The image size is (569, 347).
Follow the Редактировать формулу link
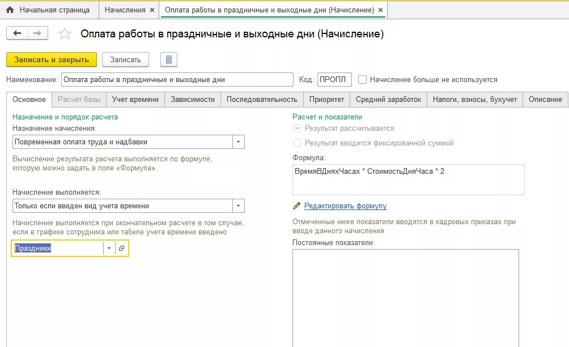(x=345, y=205)
